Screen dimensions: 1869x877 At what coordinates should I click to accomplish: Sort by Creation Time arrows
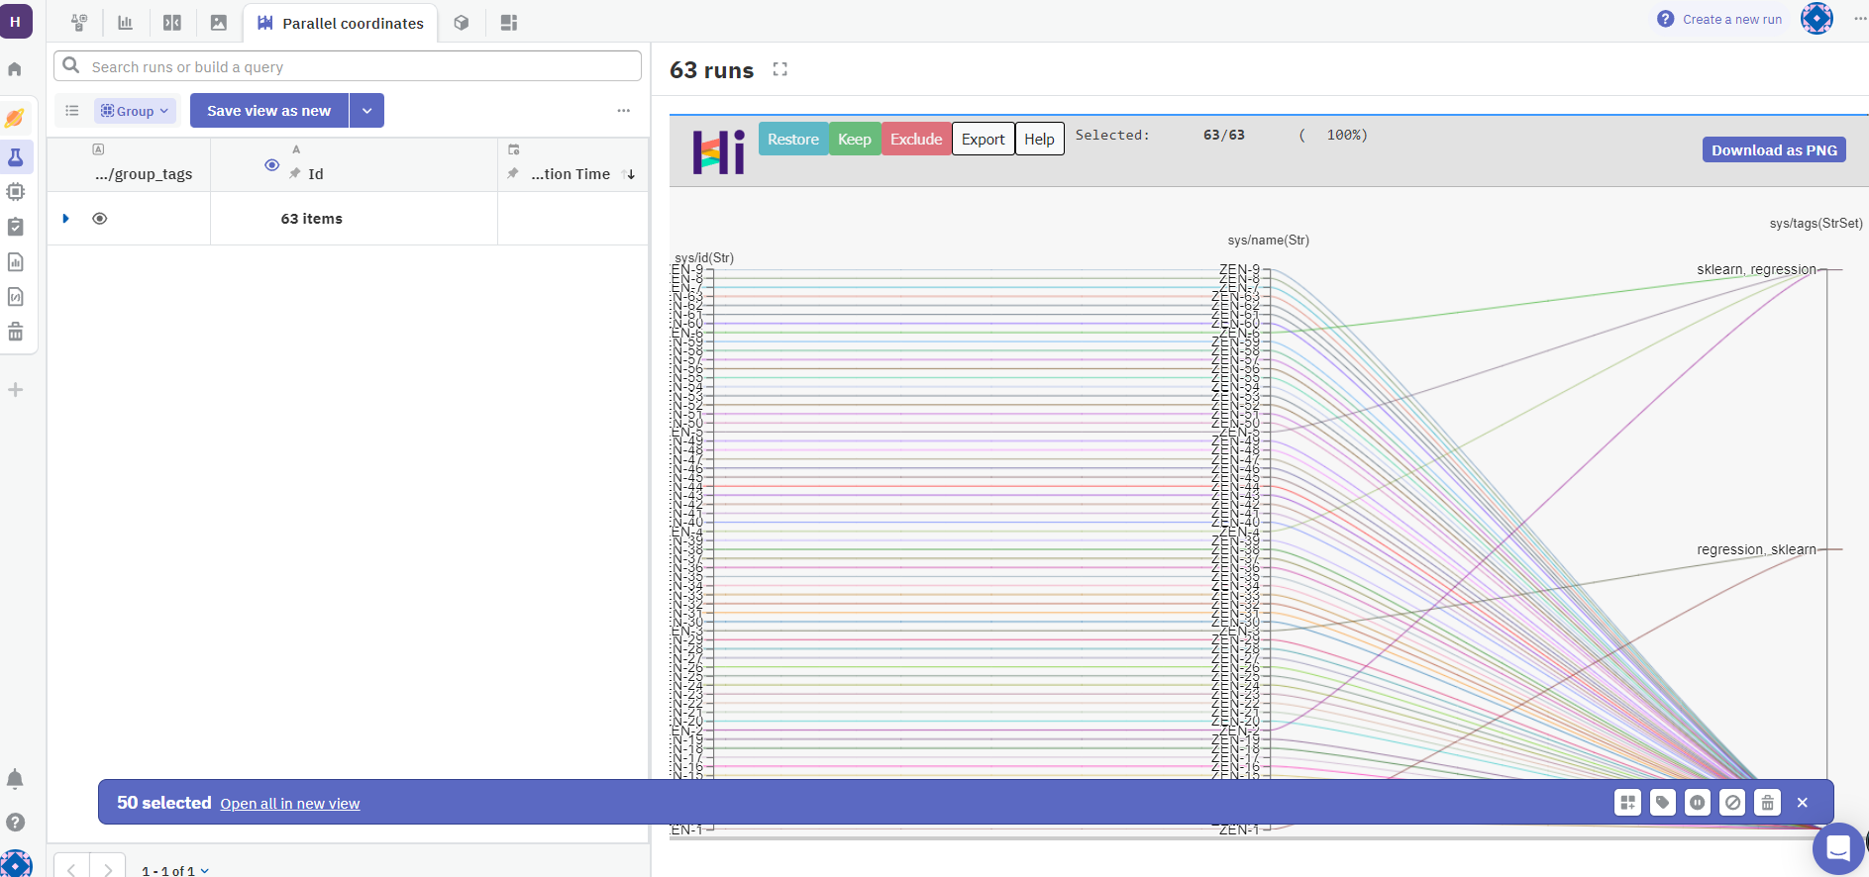point(629,174)
